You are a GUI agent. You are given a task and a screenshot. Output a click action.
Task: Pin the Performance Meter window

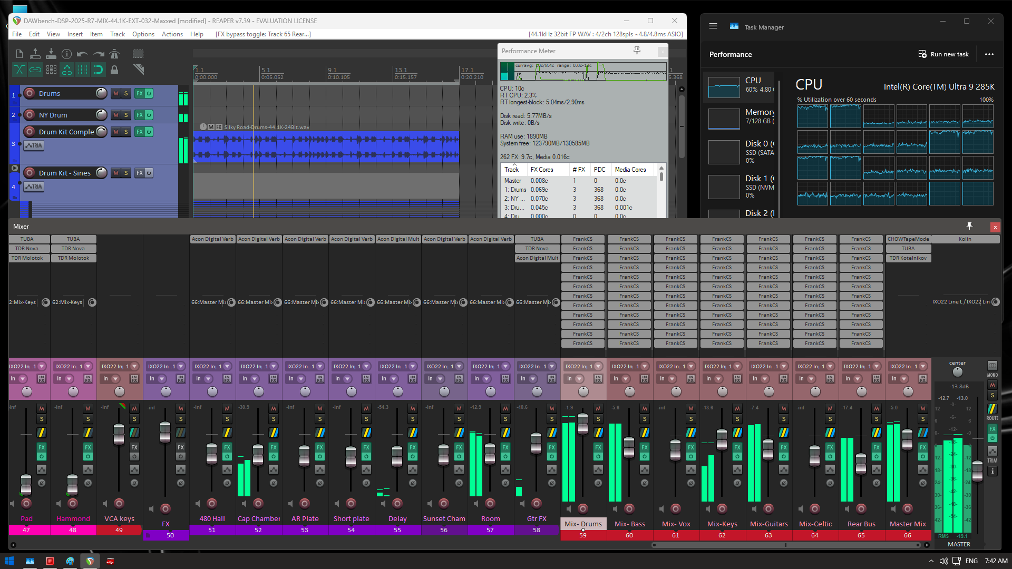pyautogui.click(x=637, y=51)
